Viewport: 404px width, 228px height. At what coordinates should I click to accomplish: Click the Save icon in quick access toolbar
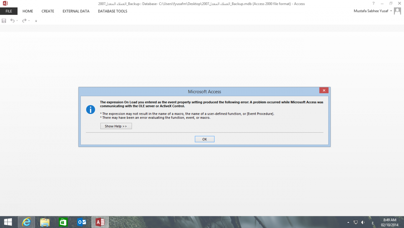click(x=4, y=21)
